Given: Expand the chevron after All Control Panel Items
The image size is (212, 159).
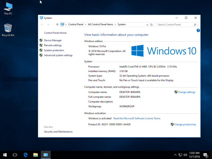Looking at the screenshot, I should (116, 25).
